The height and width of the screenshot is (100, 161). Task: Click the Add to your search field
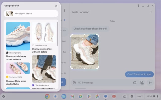point(31,13)
